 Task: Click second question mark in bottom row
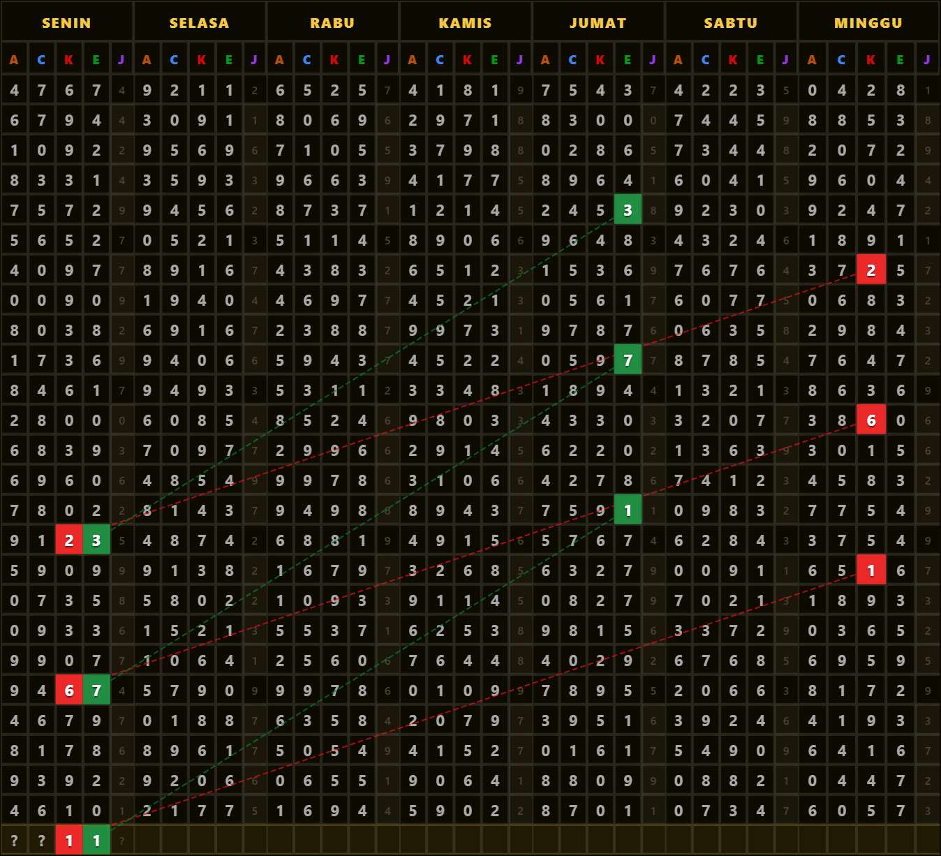point(41,841)
